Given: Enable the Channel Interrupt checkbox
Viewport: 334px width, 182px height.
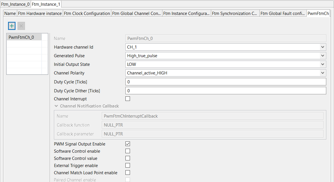Looking at the screenshot, I should coord(127,98).
